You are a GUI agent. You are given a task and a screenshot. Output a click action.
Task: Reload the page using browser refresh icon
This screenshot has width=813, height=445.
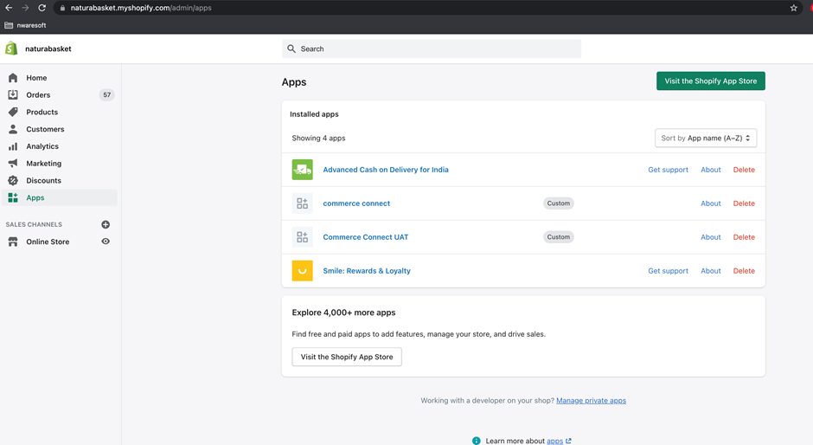[x=42, y=8]
